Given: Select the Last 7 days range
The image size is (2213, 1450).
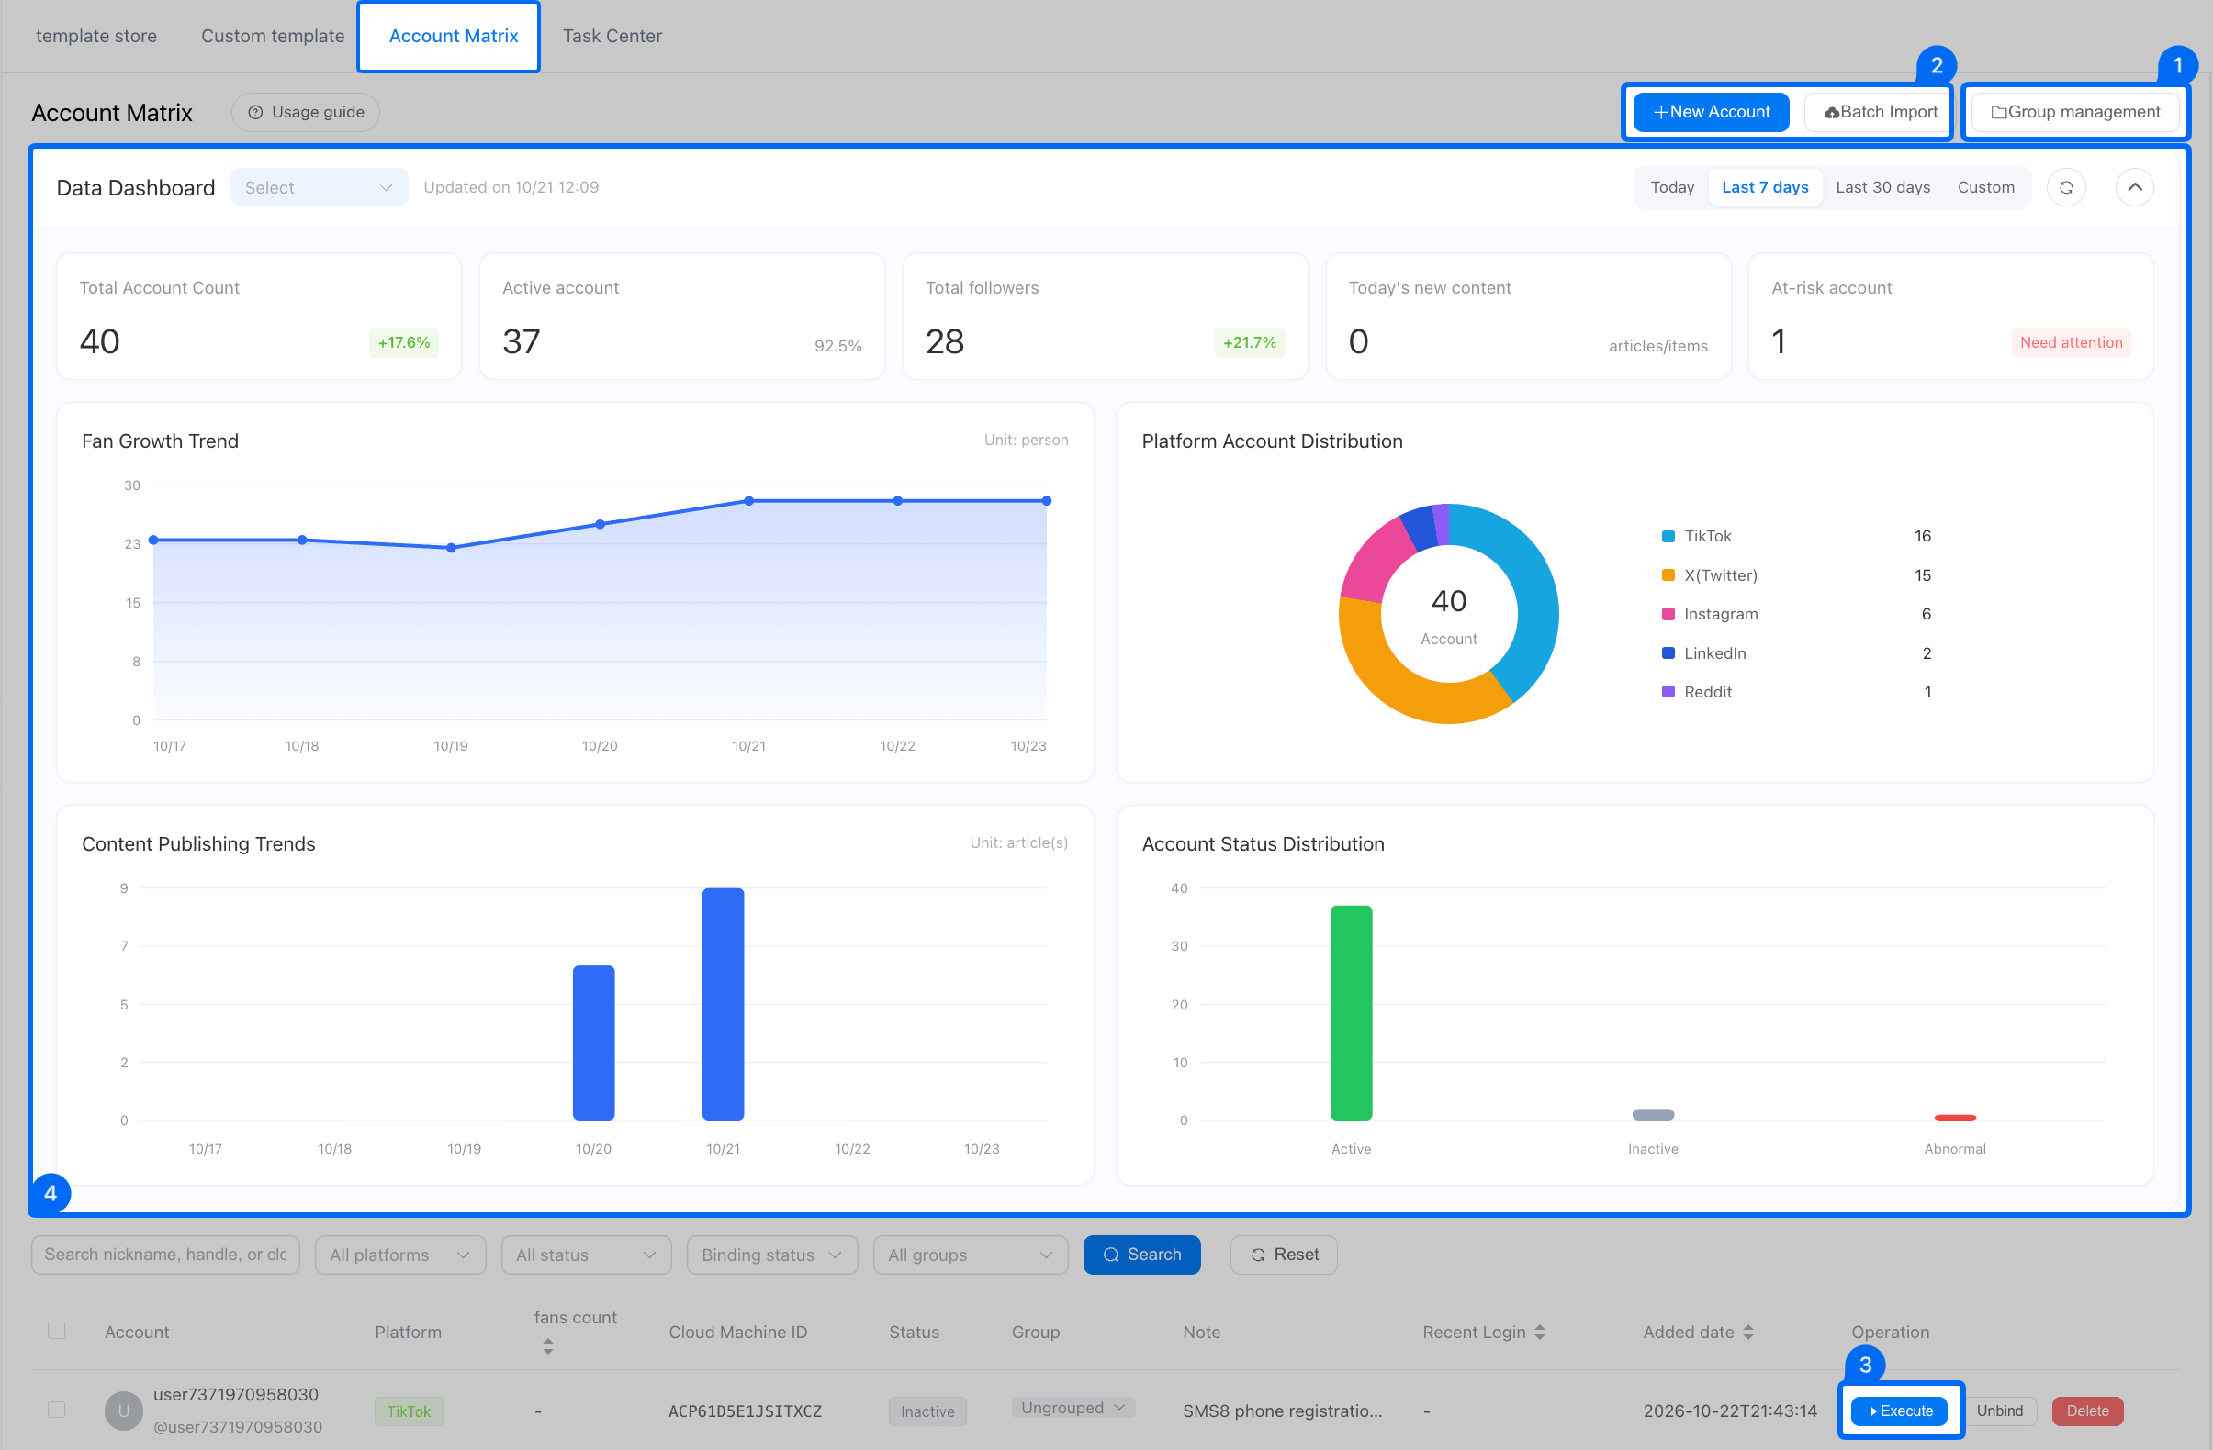Looking at the screenshot, I should [x=1764, y=188].
